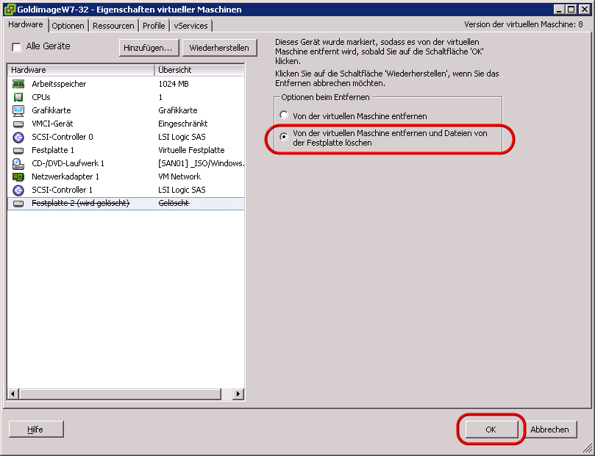
Task: Select the VMCI-Gerät list entry
Action: click(x=52, y=124)
